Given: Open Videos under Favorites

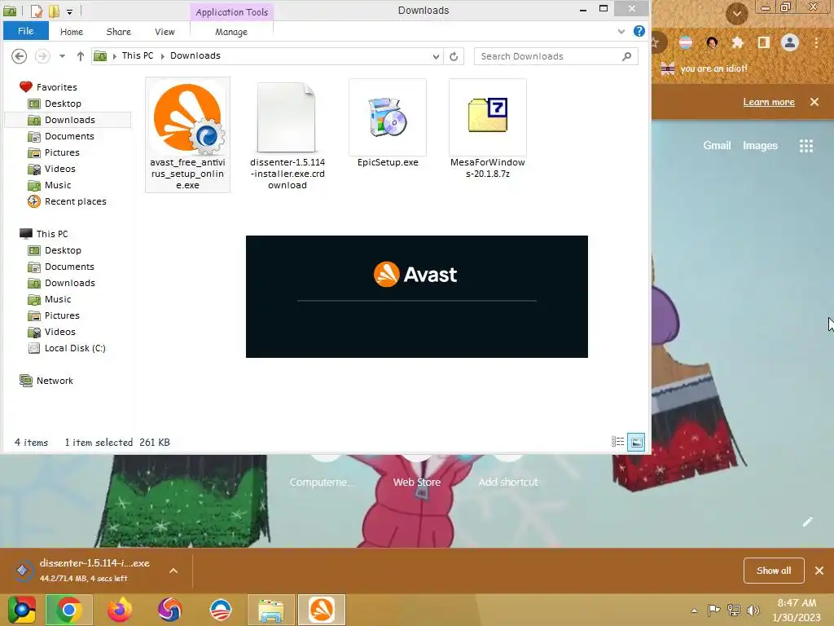Looking at the screenshot, I should pyautogui.click(x=59, y=169).
